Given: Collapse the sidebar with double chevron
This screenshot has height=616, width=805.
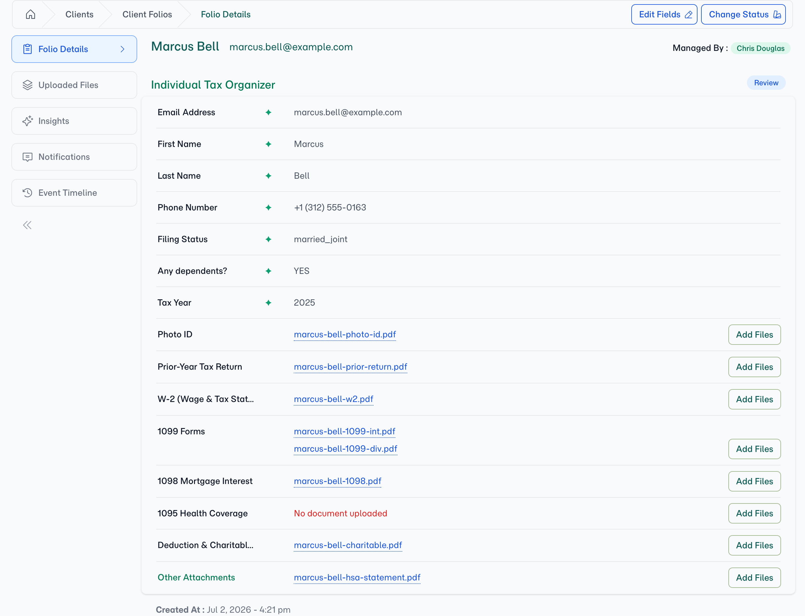Looking at the screenshot, I should pyautogui.click(x=27, y=225).
